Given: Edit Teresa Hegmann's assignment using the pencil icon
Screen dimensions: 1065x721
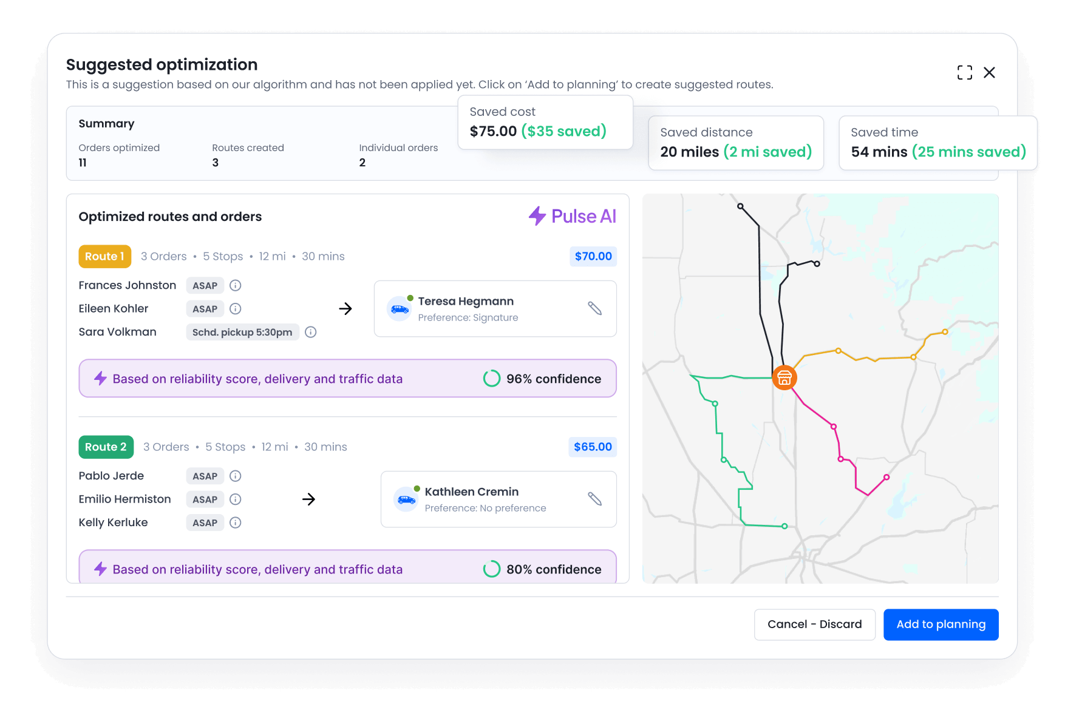Looking at the screenshot, I should coord(595,308).
